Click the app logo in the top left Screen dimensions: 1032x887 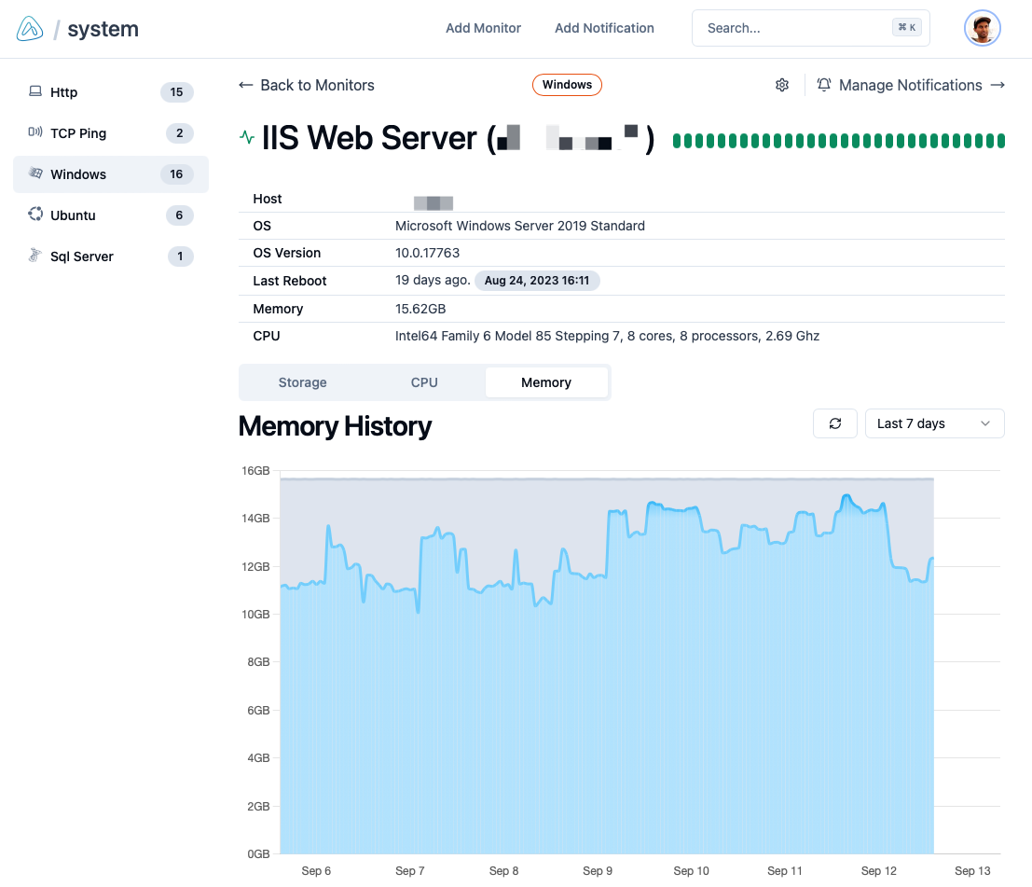28,28
